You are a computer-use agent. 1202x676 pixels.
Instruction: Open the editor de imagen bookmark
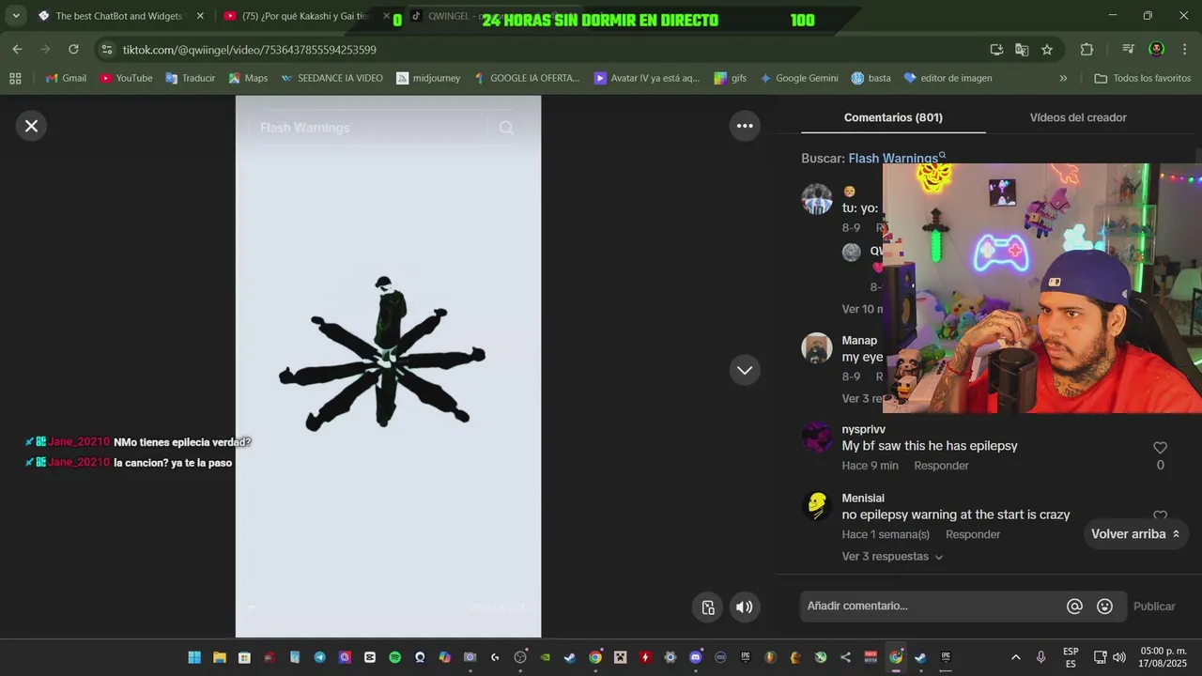pos(948,78)
